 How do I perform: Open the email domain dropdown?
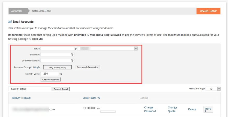(136, 49)
